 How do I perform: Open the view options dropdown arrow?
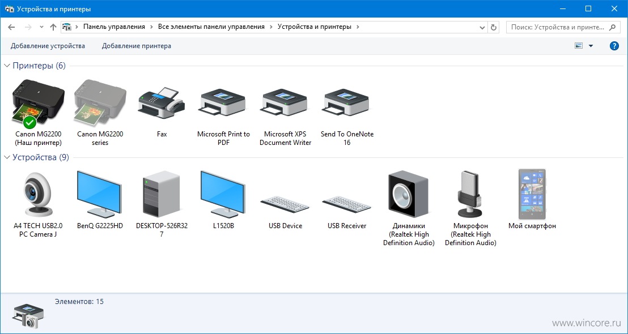click(591, 46)
